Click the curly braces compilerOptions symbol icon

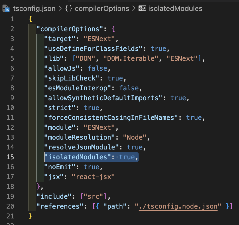[x=69, y=8]
